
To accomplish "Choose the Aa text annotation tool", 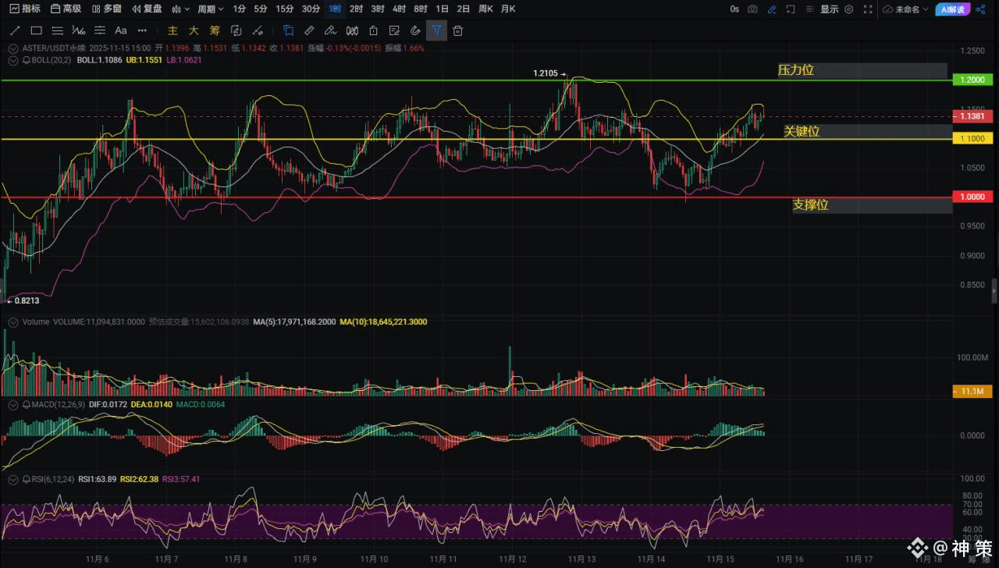I will click(120, 30).
